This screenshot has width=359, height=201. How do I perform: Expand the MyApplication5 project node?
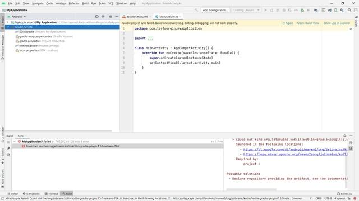8,22
